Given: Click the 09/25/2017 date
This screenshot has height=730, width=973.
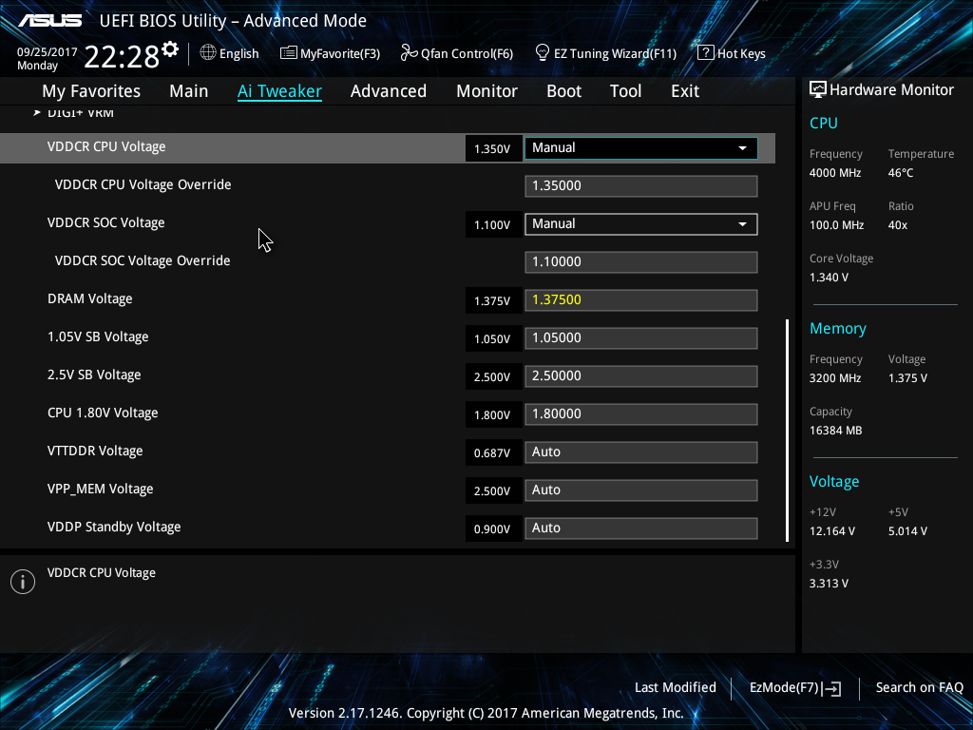Looking at the screenshot, I should click(x=47, y=52).
